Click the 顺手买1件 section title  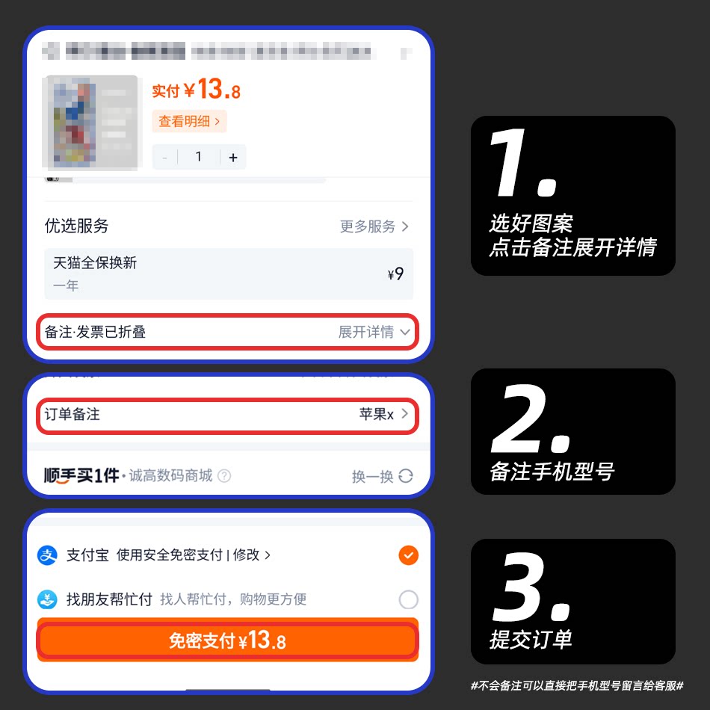81,475
